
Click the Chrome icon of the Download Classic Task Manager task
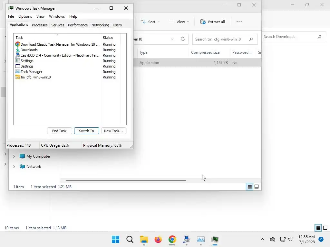(x=18, y=44)
